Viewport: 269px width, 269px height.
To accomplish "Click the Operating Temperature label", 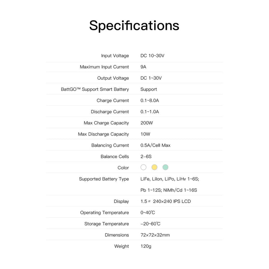I will (x=104, y=212).
